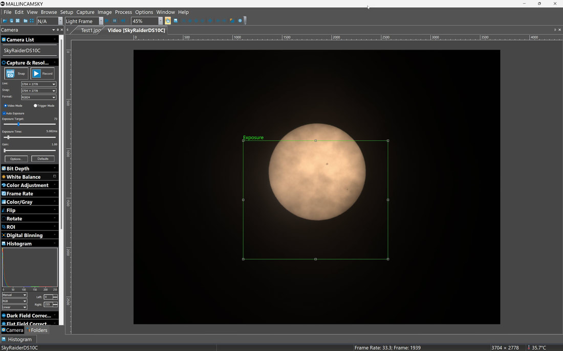Click the White Balance square button
The image size is (563, 351).
55,176
